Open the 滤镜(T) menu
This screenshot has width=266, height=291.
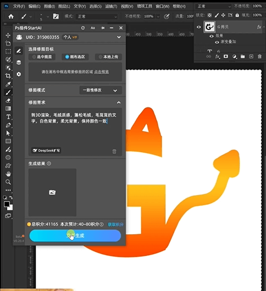111,6
